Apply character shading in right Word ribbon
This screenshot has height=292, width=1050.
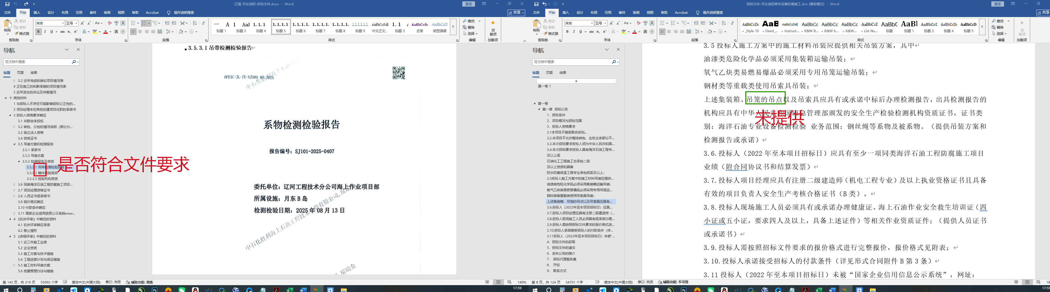tap(645, 32)
